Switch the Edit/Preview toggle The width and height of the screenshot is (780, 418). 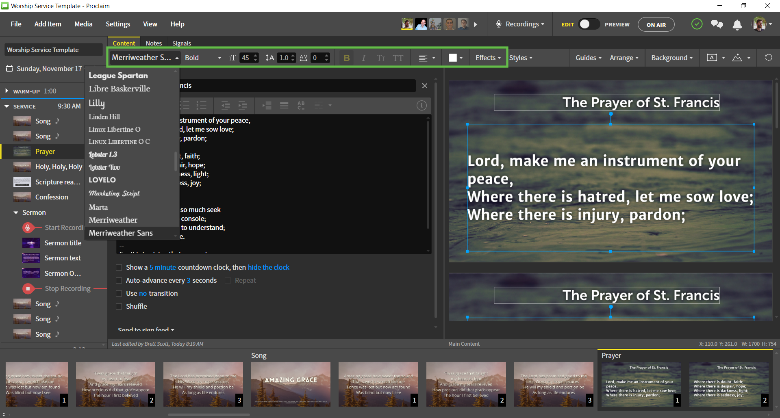pos(589,24)
